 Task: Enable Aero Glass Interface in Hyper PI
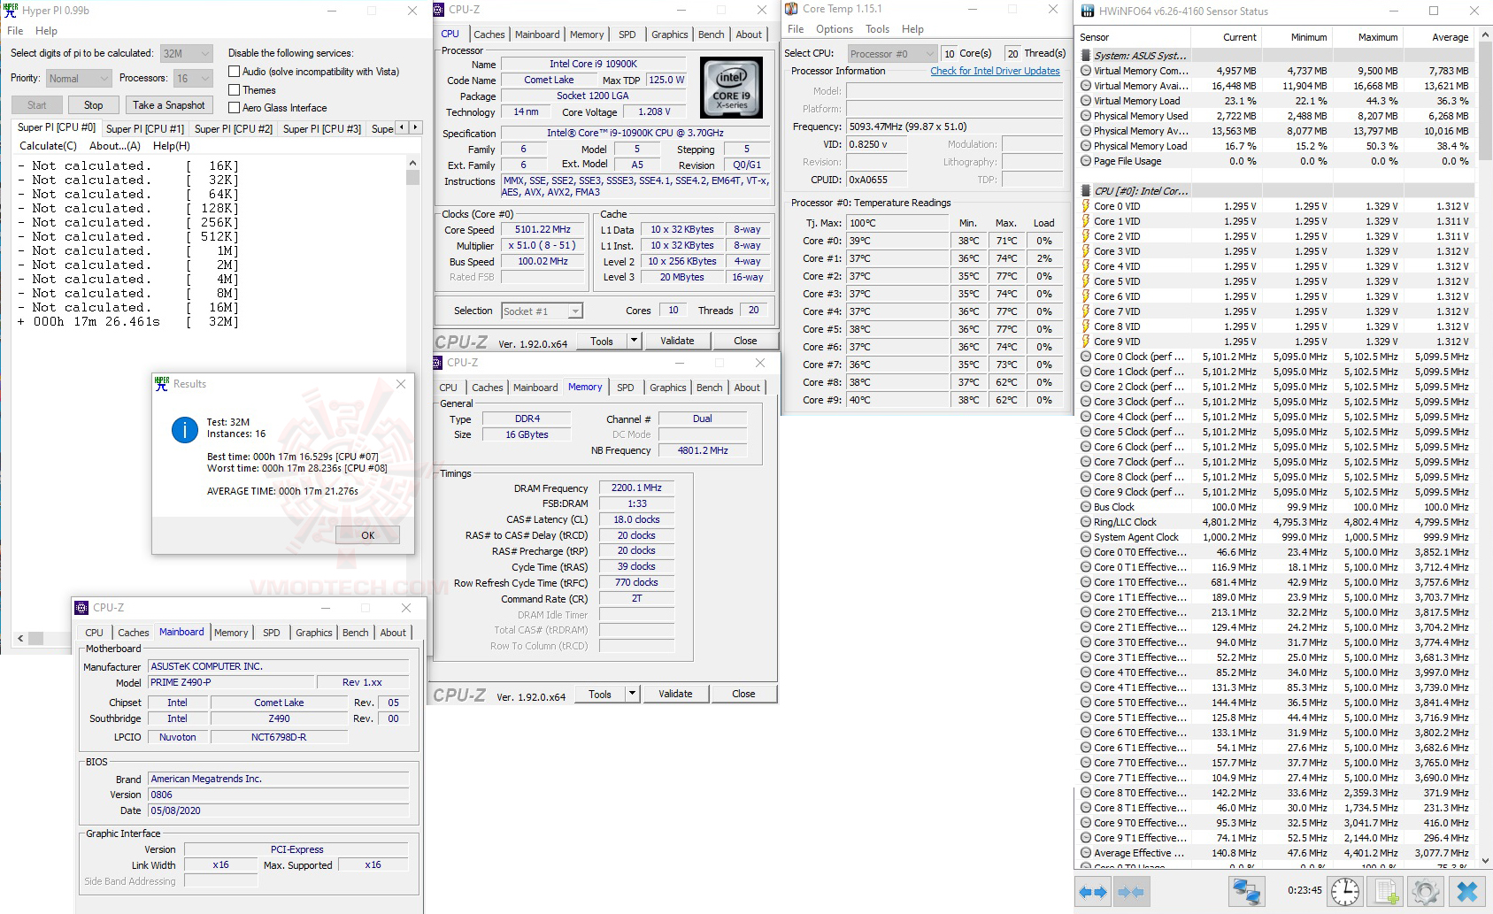point(235,107)
